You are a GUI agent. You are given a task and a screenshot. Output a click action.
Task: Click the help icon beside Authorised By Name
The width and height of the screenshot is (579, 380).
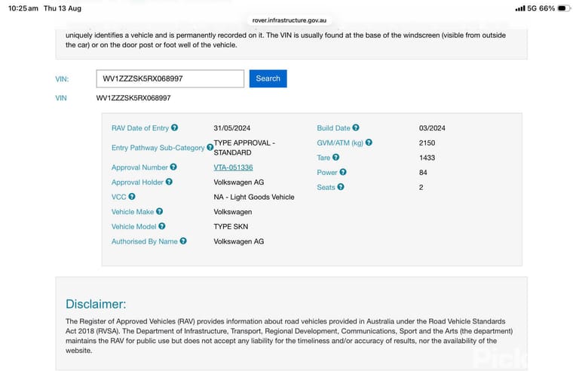coord(183,241)
